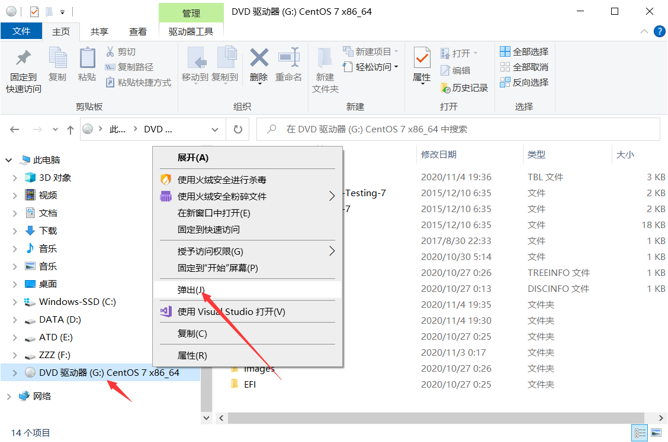Image resolution: width=668 pixels, height=442 pixels.
Task: Open the ribbon Help icon
Action: click(x=659, y=32)
